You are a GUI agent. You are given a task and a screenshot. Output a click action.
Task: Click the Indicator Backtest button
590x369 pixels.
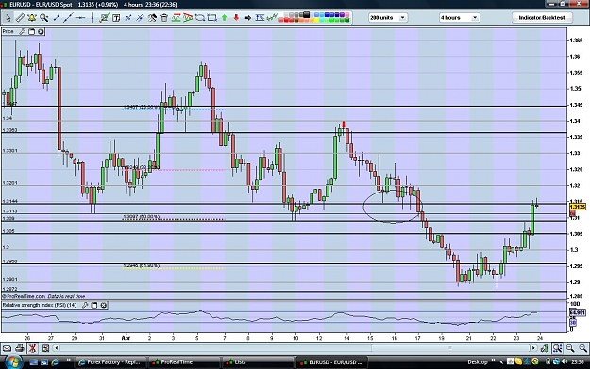coord(542,18)
